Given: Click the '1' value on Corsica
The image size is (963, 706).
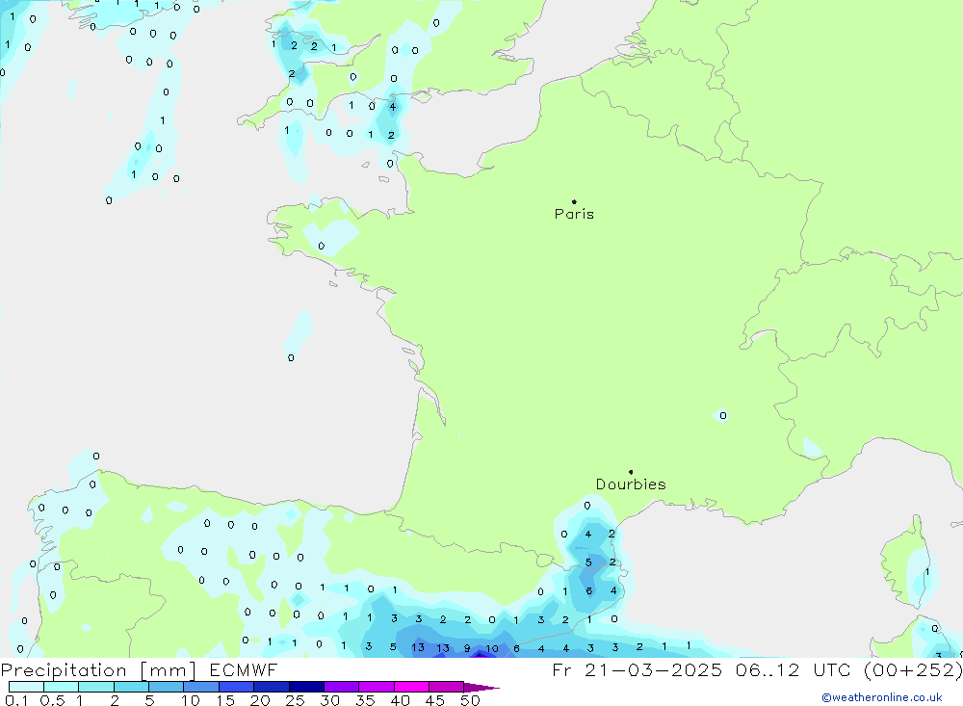Looking at the screenshot, I should click(927, 572).
